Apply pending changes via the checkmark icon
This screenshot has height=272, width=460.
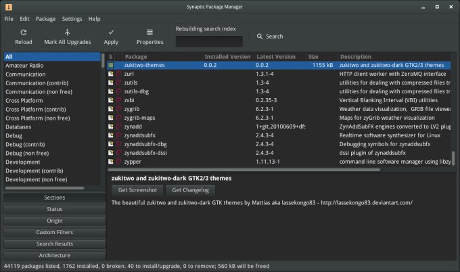coord(111,32)
